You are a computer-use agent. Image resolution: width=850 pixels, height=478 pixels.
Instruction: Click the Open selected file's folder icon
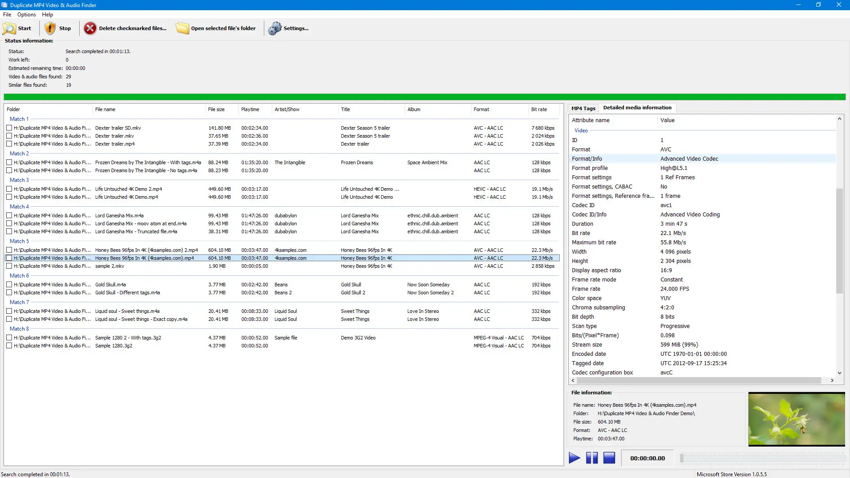click(x=182, y=28)
